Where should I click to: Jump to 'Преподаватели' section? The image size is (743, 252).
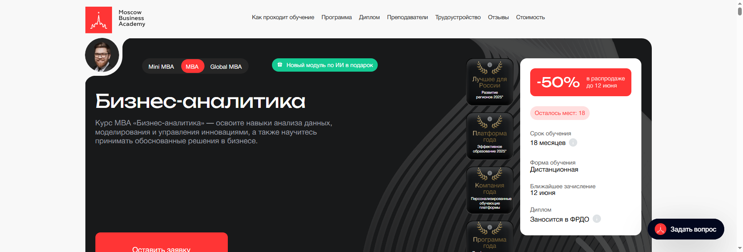407,17
